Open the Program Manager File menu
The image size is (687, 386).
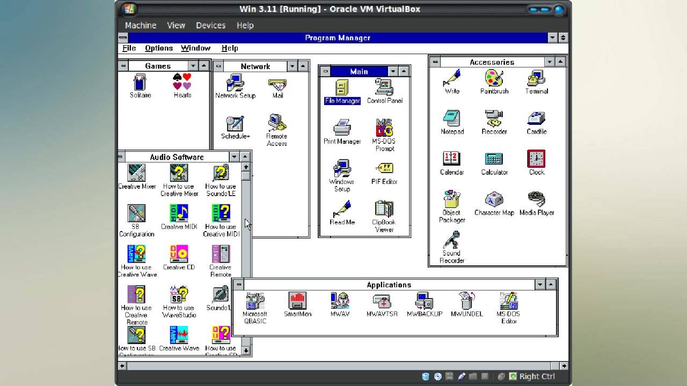click(129, 48)
